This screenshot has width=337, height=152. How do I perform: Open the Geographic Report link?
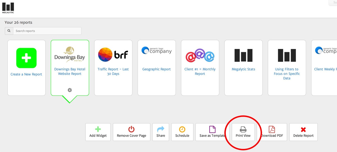(x=157, y=69)
